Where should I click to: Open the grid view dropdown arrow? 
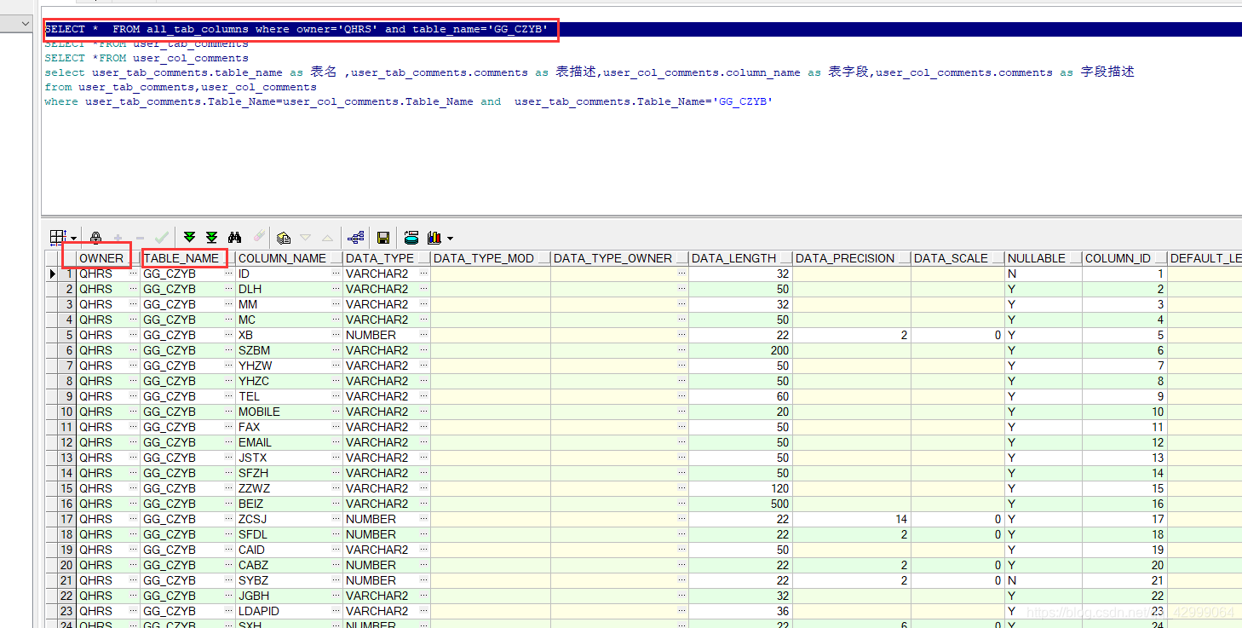pyautogui.click(x=73, y=239)
